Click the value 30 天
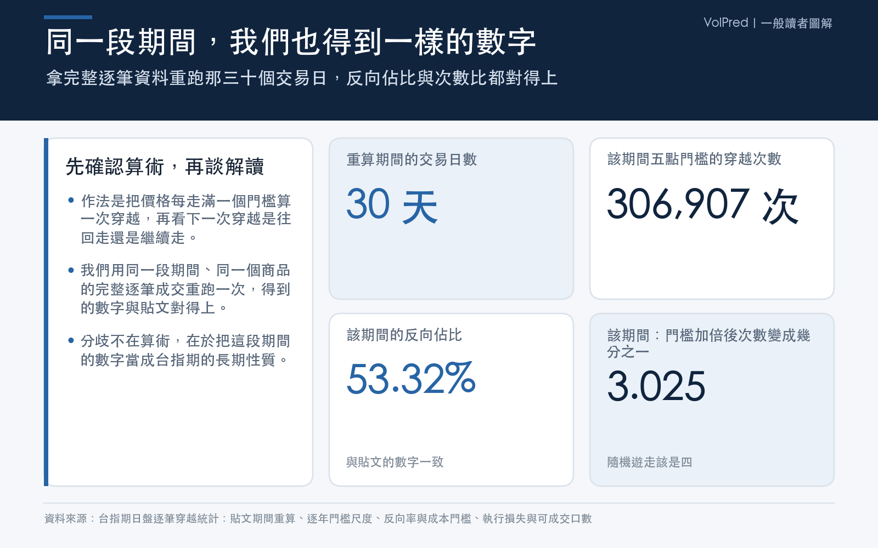The image size is (878, 548). (x=392, y=205)
